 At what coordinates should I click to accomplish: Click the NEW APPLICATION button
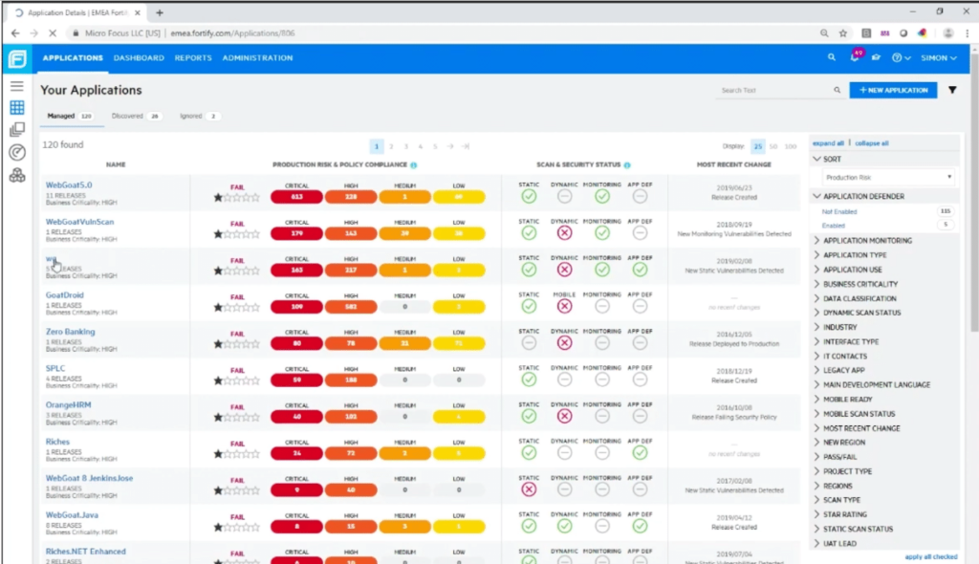pos(895,89)
